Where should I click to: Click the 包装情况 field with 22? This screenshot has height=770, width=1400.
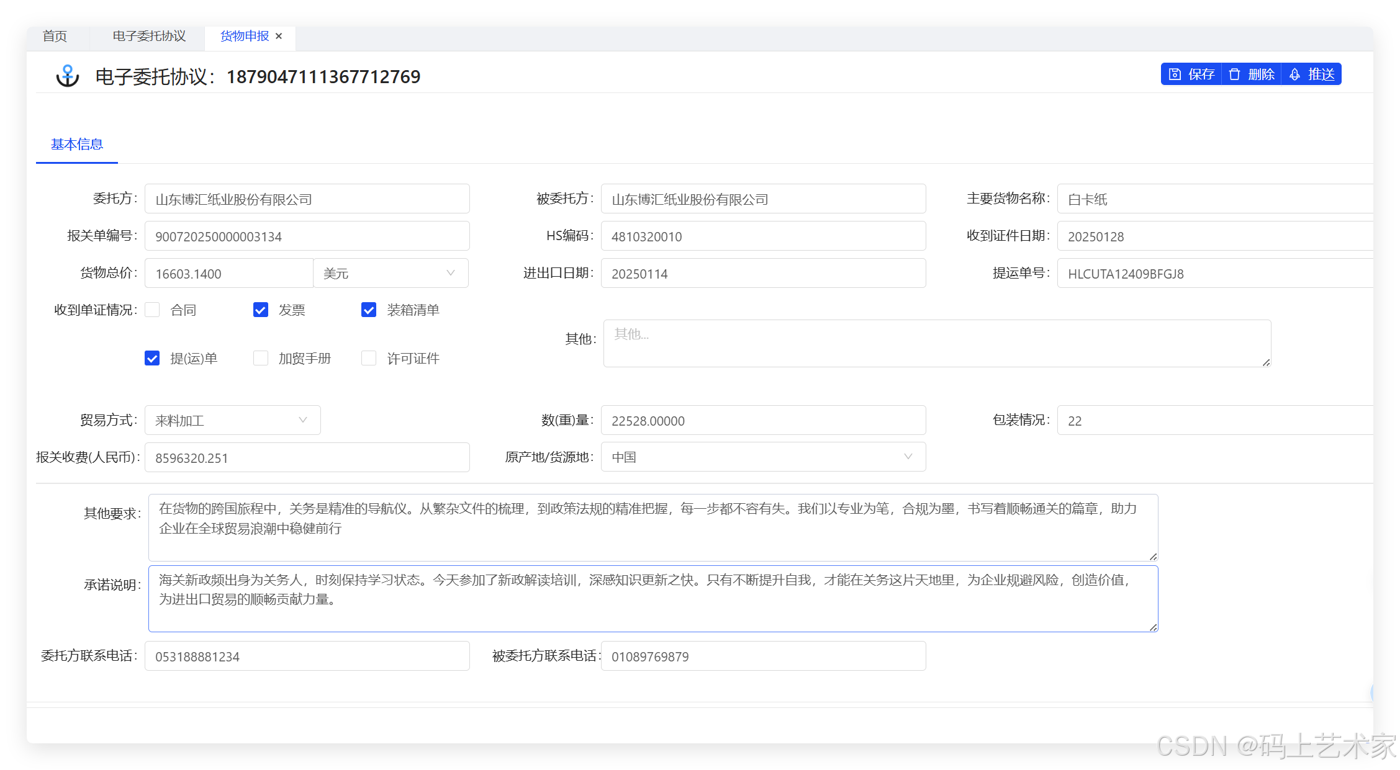click(x=1215, y=420)
